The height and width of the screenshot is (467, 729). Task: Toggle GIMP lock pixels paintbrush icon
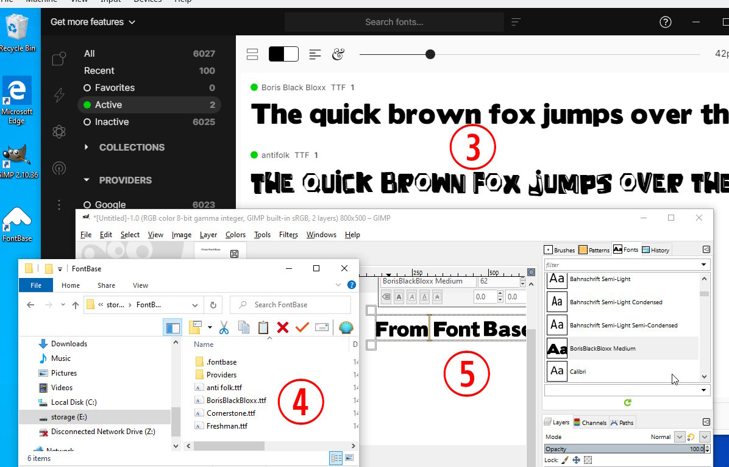[x=565, y=460]
